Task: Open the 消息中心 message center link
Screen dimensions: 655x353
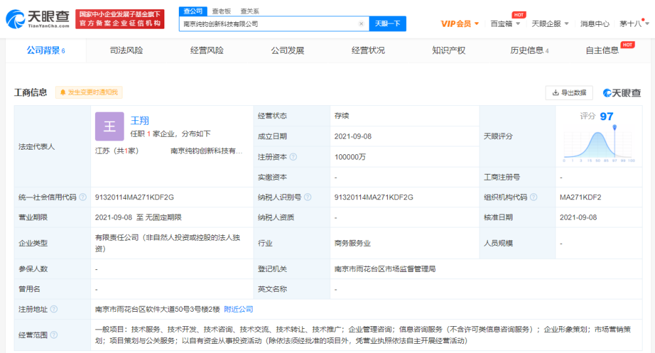Action: 595,24
